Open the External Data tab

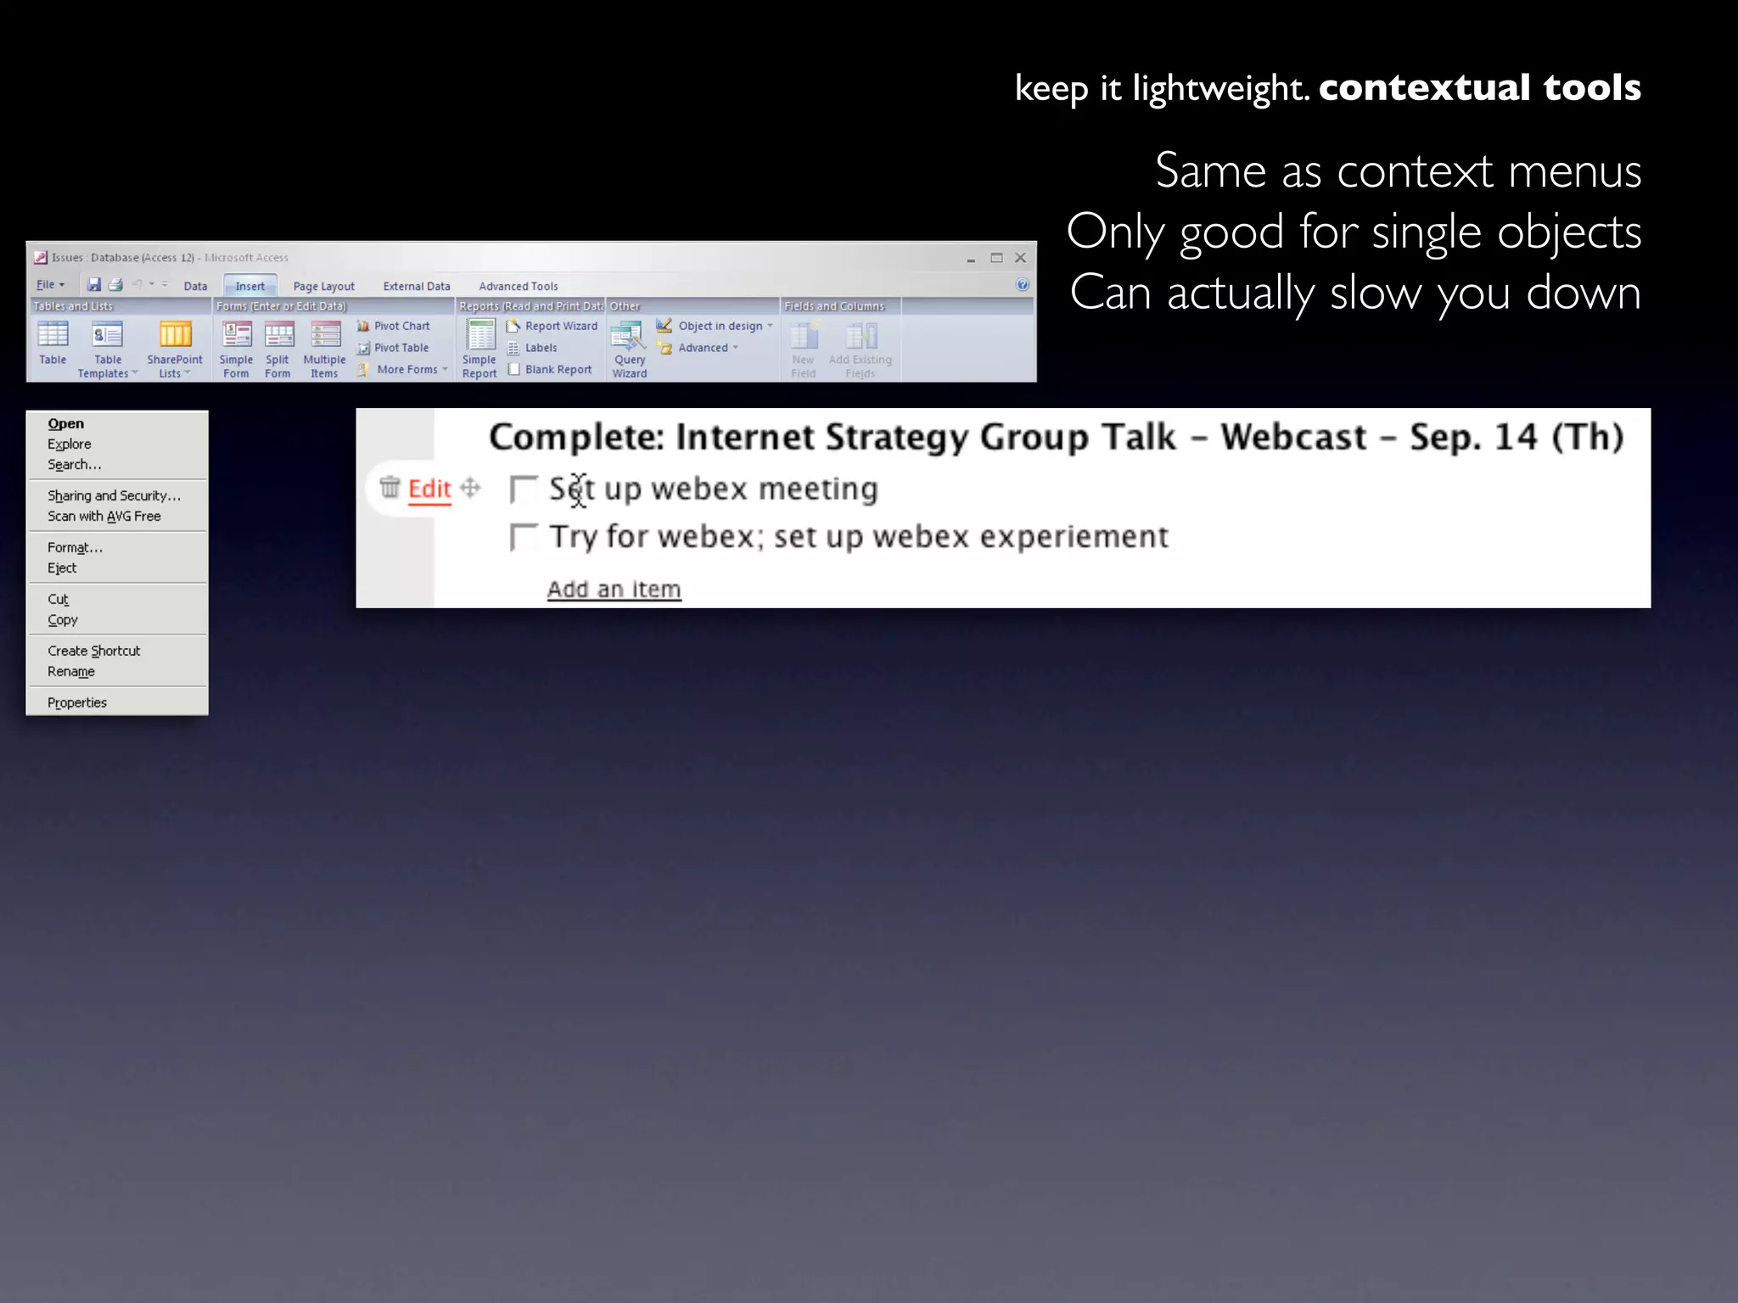417,287
